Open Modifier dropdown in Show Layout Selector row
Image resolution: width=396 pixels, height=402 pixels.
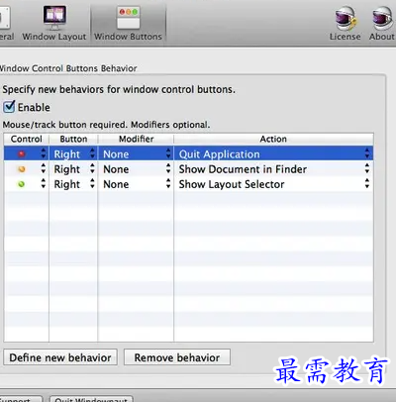coord(168,183)
